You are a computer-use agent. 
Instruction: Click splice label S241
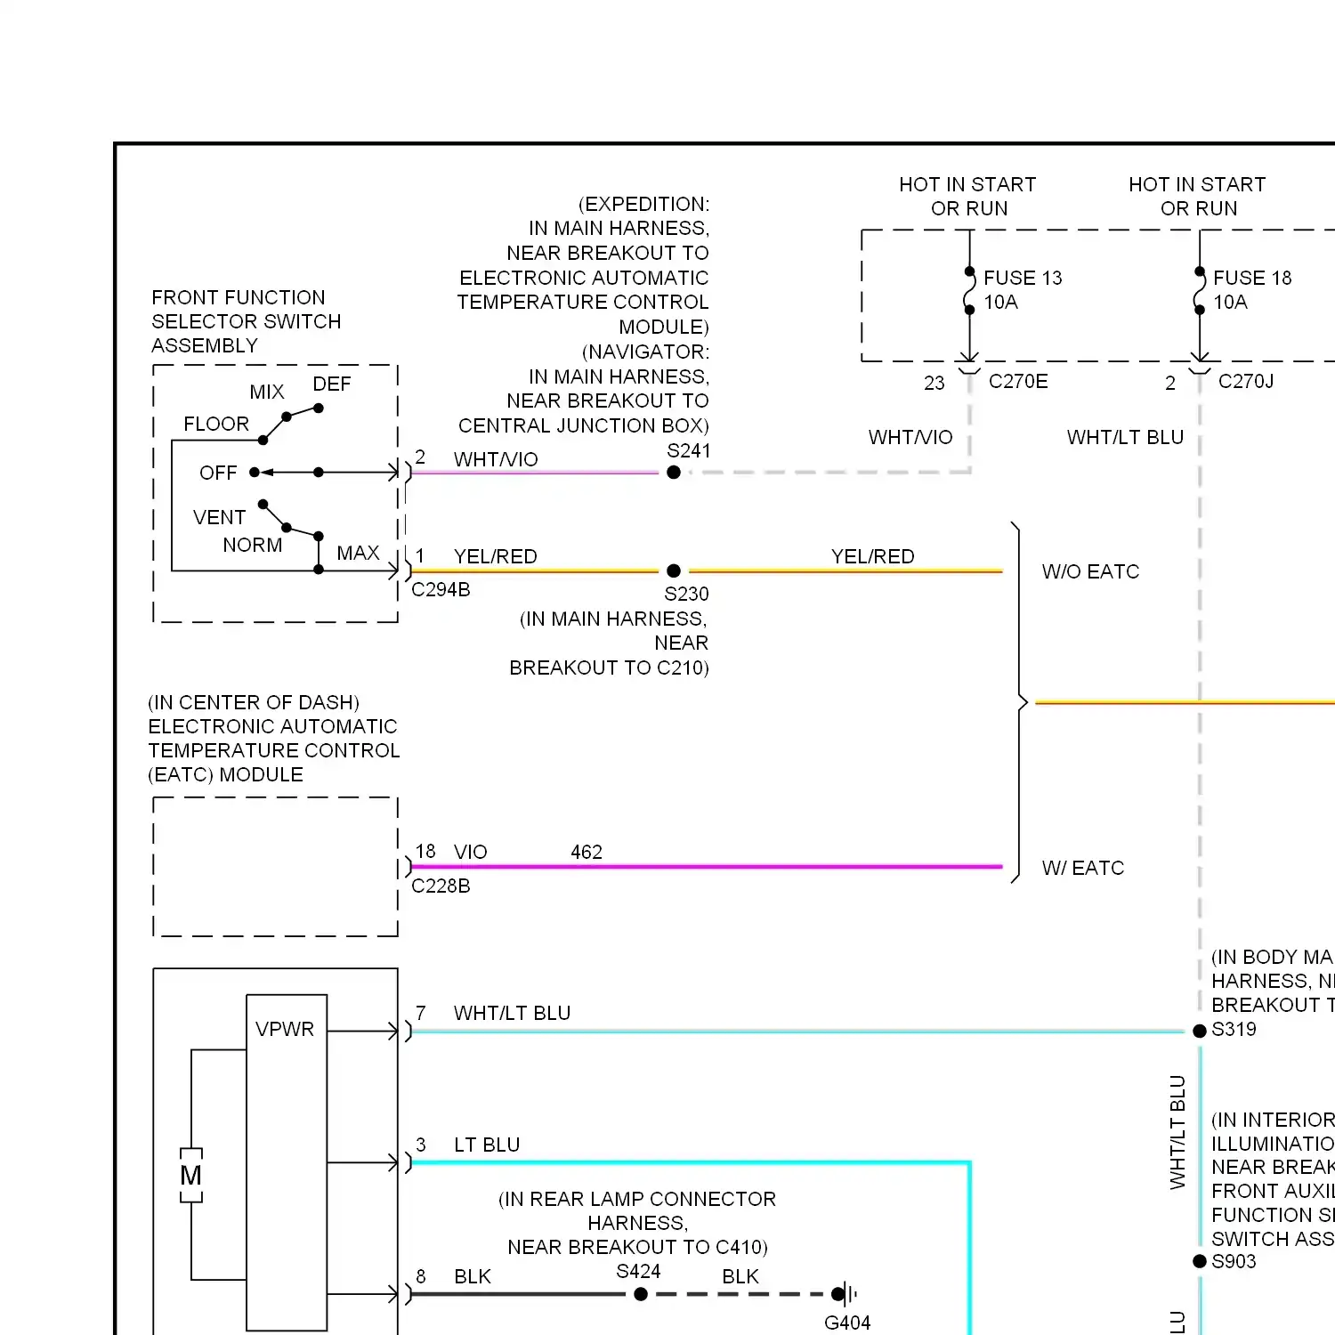[x=689, y=450]
